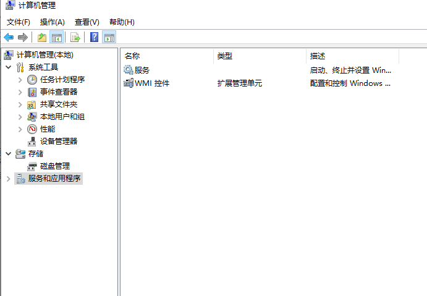427x296 pixels.
Task: Select the WMI 控件 list entry
Action: [151, 83]
